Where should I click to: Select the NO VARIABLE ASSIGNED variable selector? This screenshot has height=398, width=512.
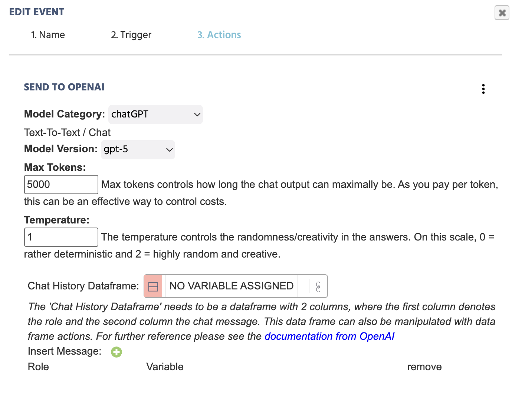coord(231,286)
